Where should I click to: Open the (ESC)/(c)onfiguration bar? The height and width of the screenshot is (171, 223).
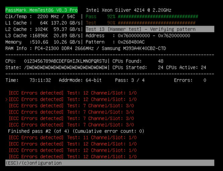coord(110,163)
